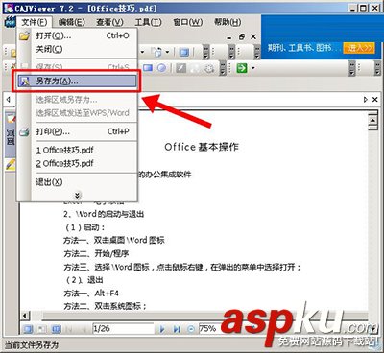Click the copy pages toolbar icon

point(157,52)
